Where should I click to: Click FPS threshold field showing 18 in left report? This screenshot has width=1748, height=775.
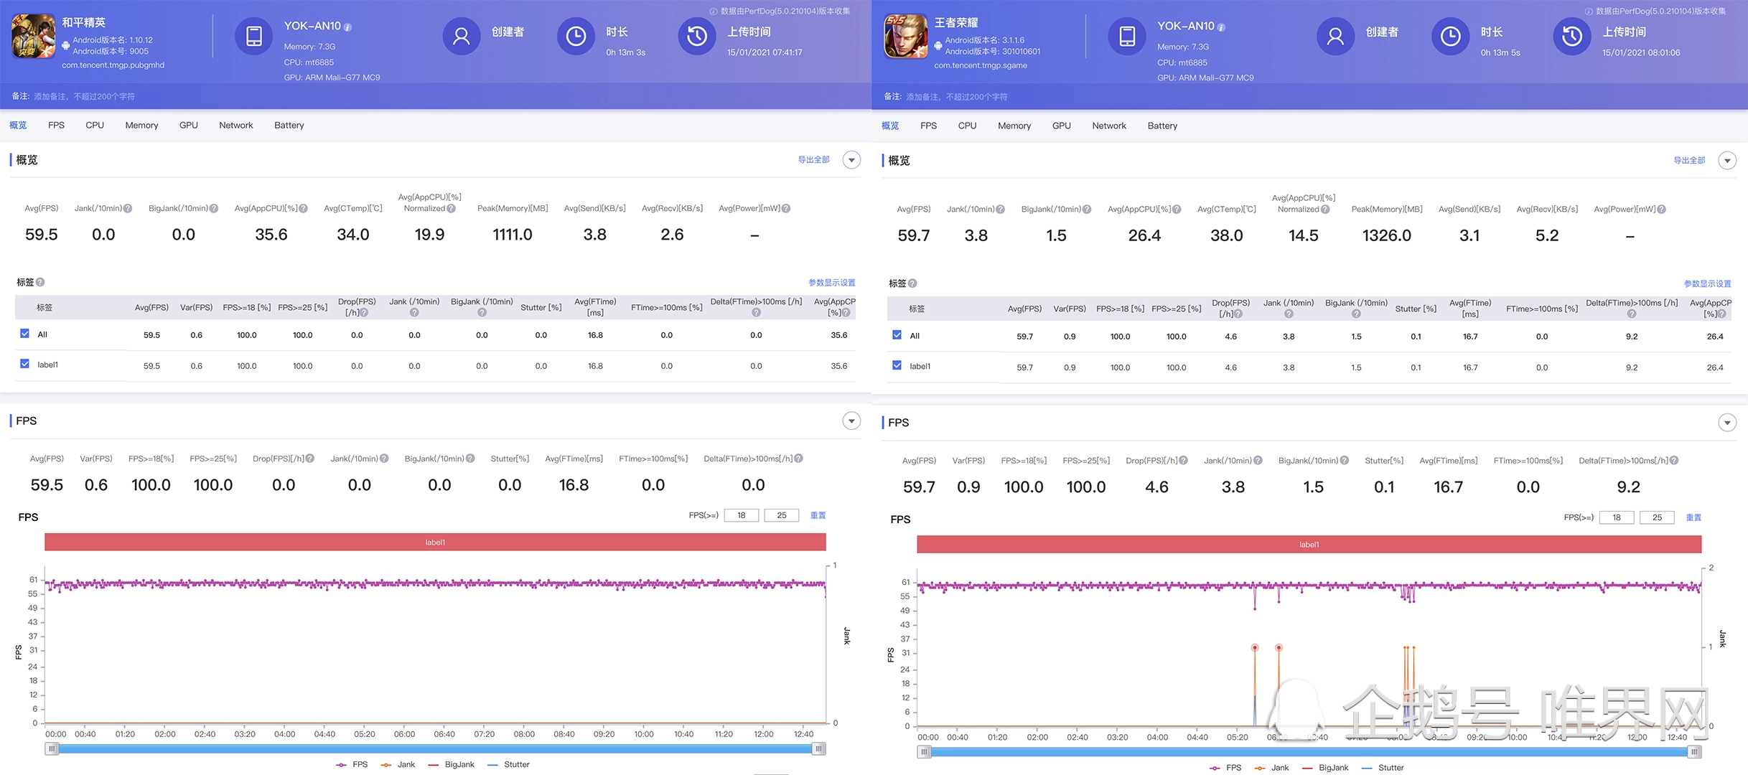point(742,515)
